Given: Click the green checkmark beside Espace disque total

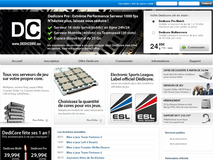Looking at the screenshot, I should [x=50, y=38].
